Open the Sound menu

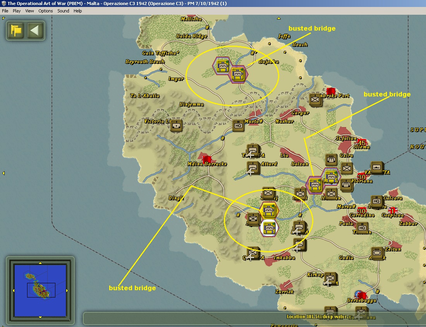pyautogui.click(x=63, y=11)
